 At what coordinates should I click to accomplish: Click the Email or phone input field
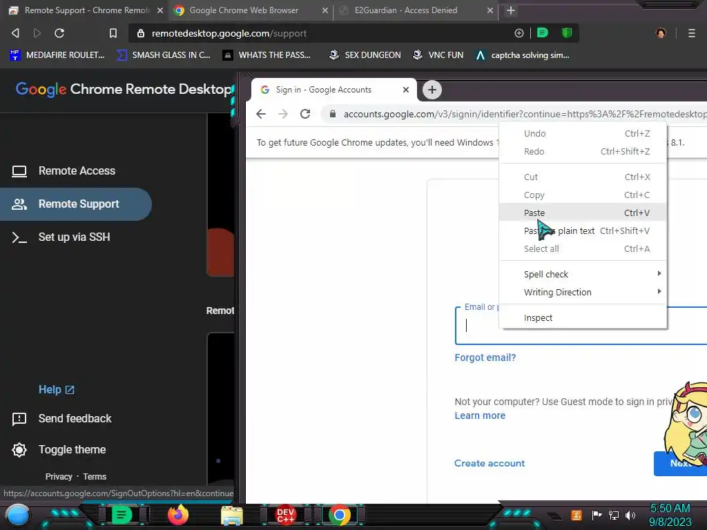581,326
